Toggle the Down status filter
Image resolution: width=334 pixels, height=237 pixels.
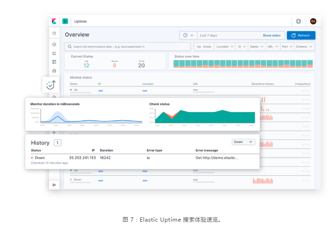pyautogui.click(x=207, y=47)
